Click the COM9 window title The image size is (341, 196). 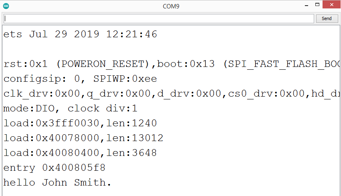coord(170,6)
